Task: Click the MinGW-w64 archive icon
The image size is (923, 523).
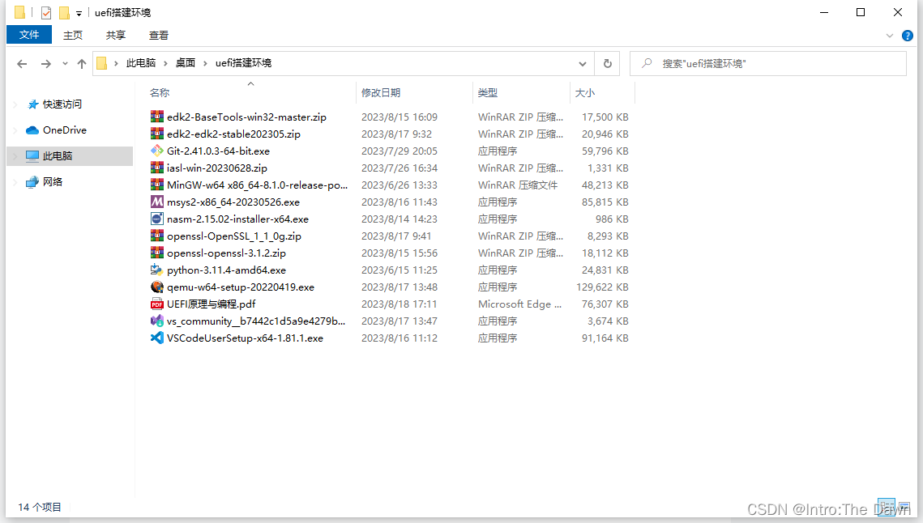Action: pos(156,185)
